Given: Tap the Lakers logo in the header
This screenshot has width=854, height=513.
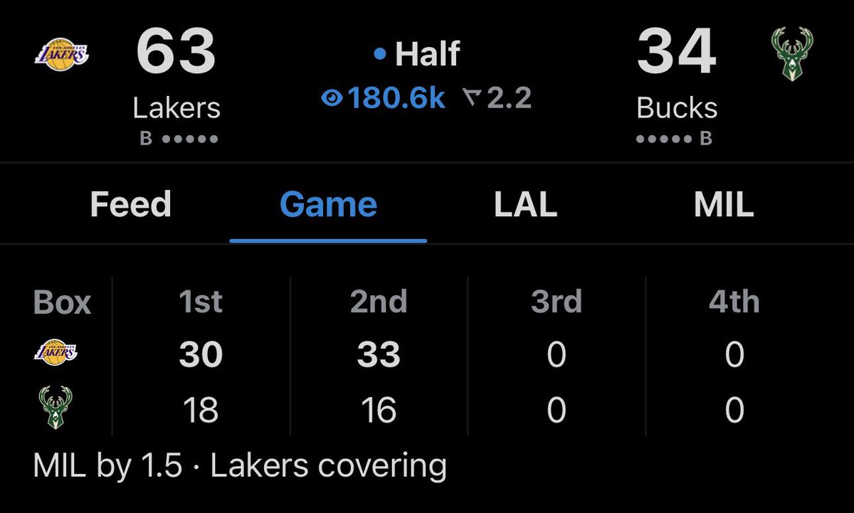Looking at the screenshot, I should 61,55.
